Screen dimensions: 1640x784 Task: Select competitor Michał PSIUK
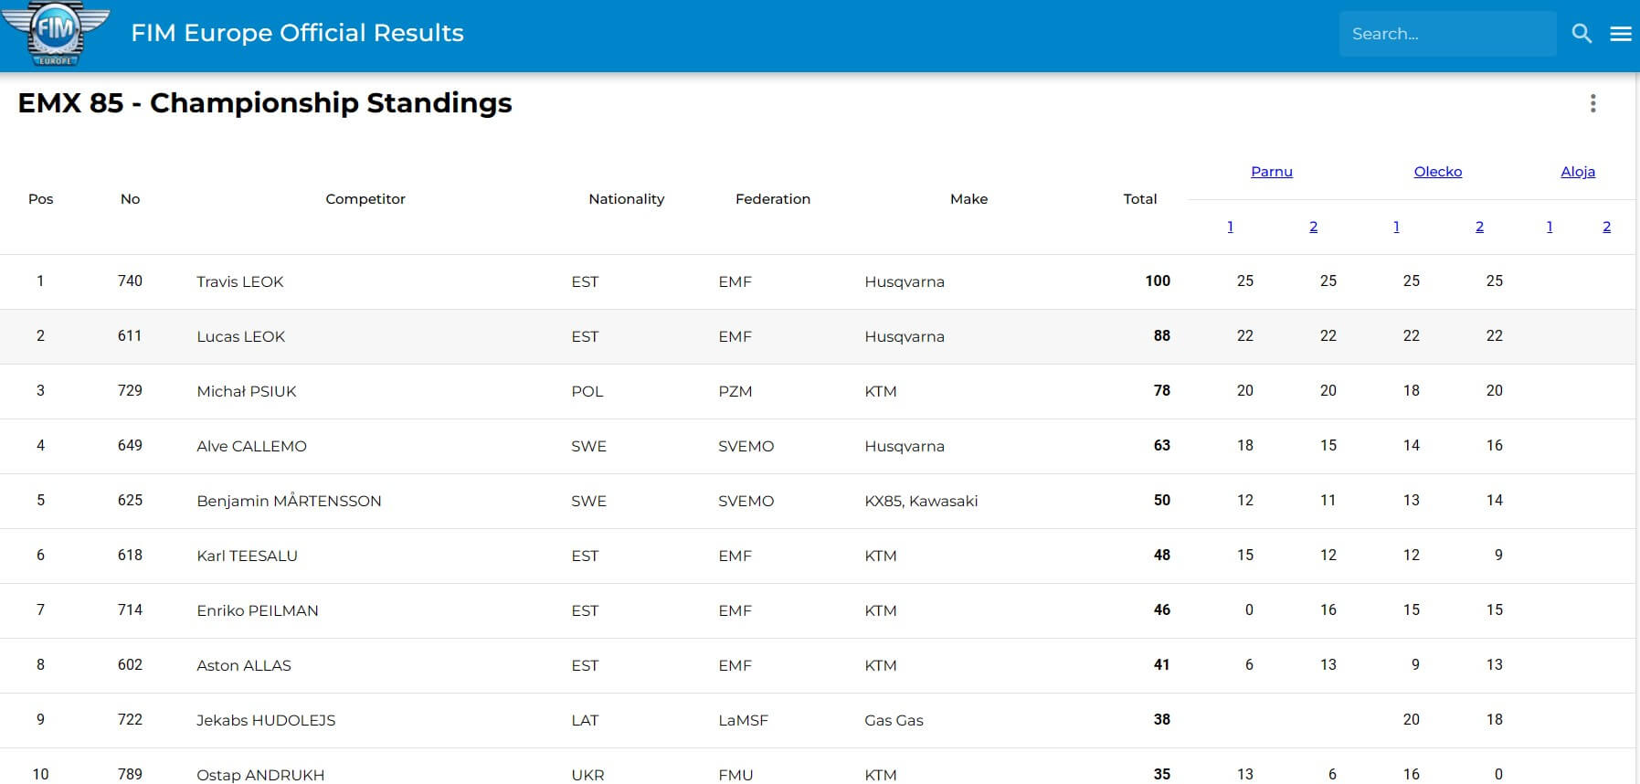(x=247, y=391)
